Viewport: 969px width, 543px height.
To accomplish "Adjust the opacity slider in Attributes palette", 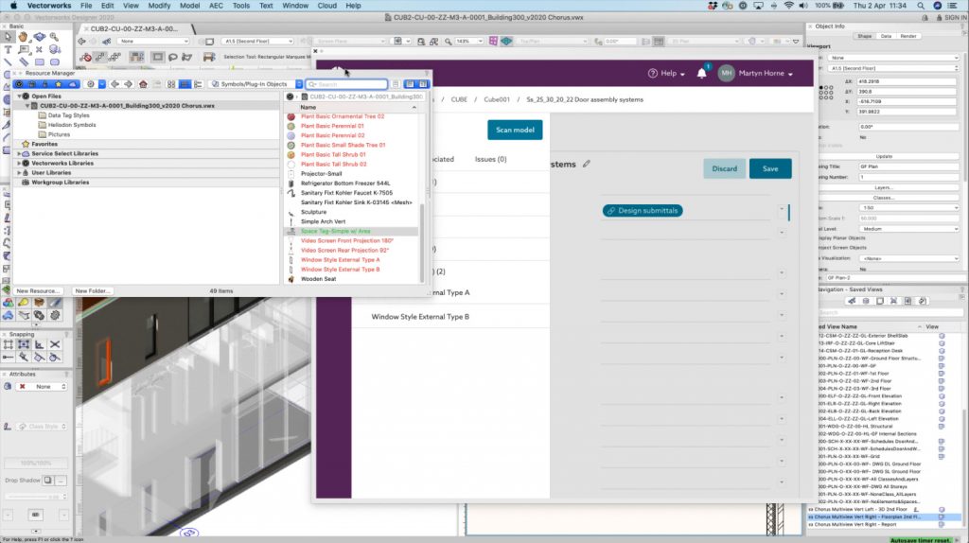I will (x=35, y=496).
